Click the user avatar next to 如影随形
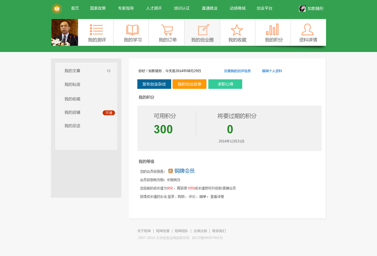Image resolution: width=377 pixels, height=256 pixels. click(302, 8)
